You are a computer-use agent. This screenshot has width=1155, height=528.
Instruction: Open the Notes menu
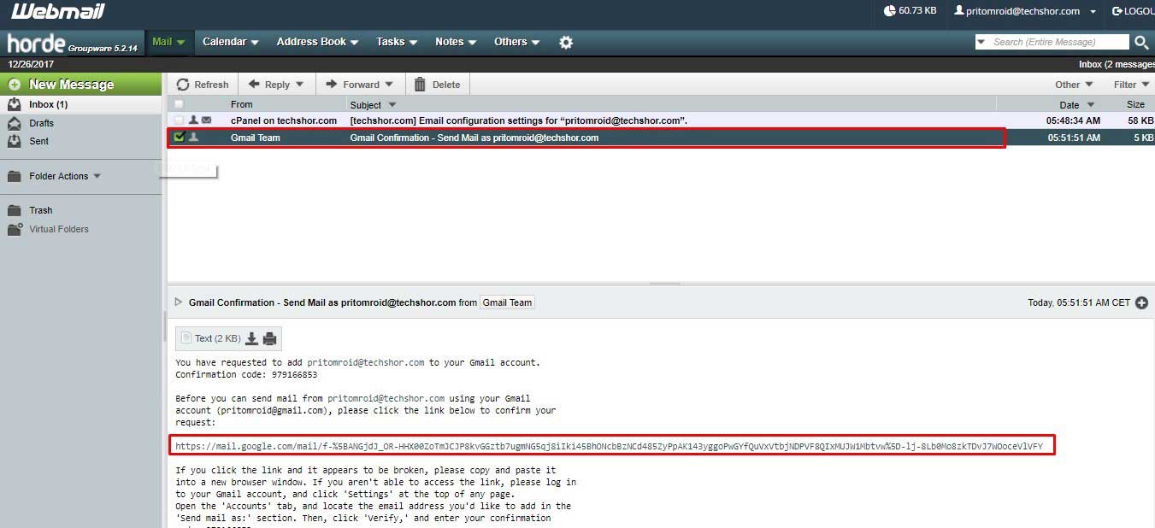click(x=456, y=42)
